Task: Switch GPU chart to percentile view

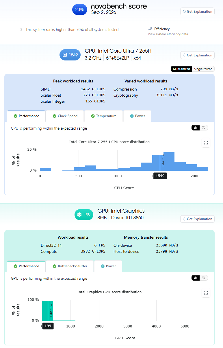Action: pyautogui.click(x=204, y=278)
